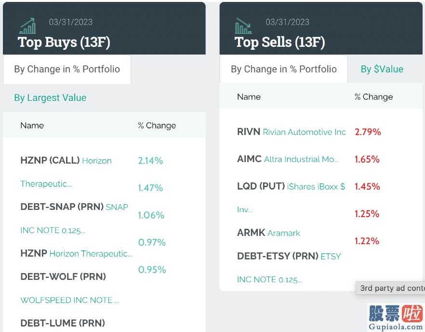Click the falling bar chart Top Sells icon
425x332 pixels.
point(243,26)
